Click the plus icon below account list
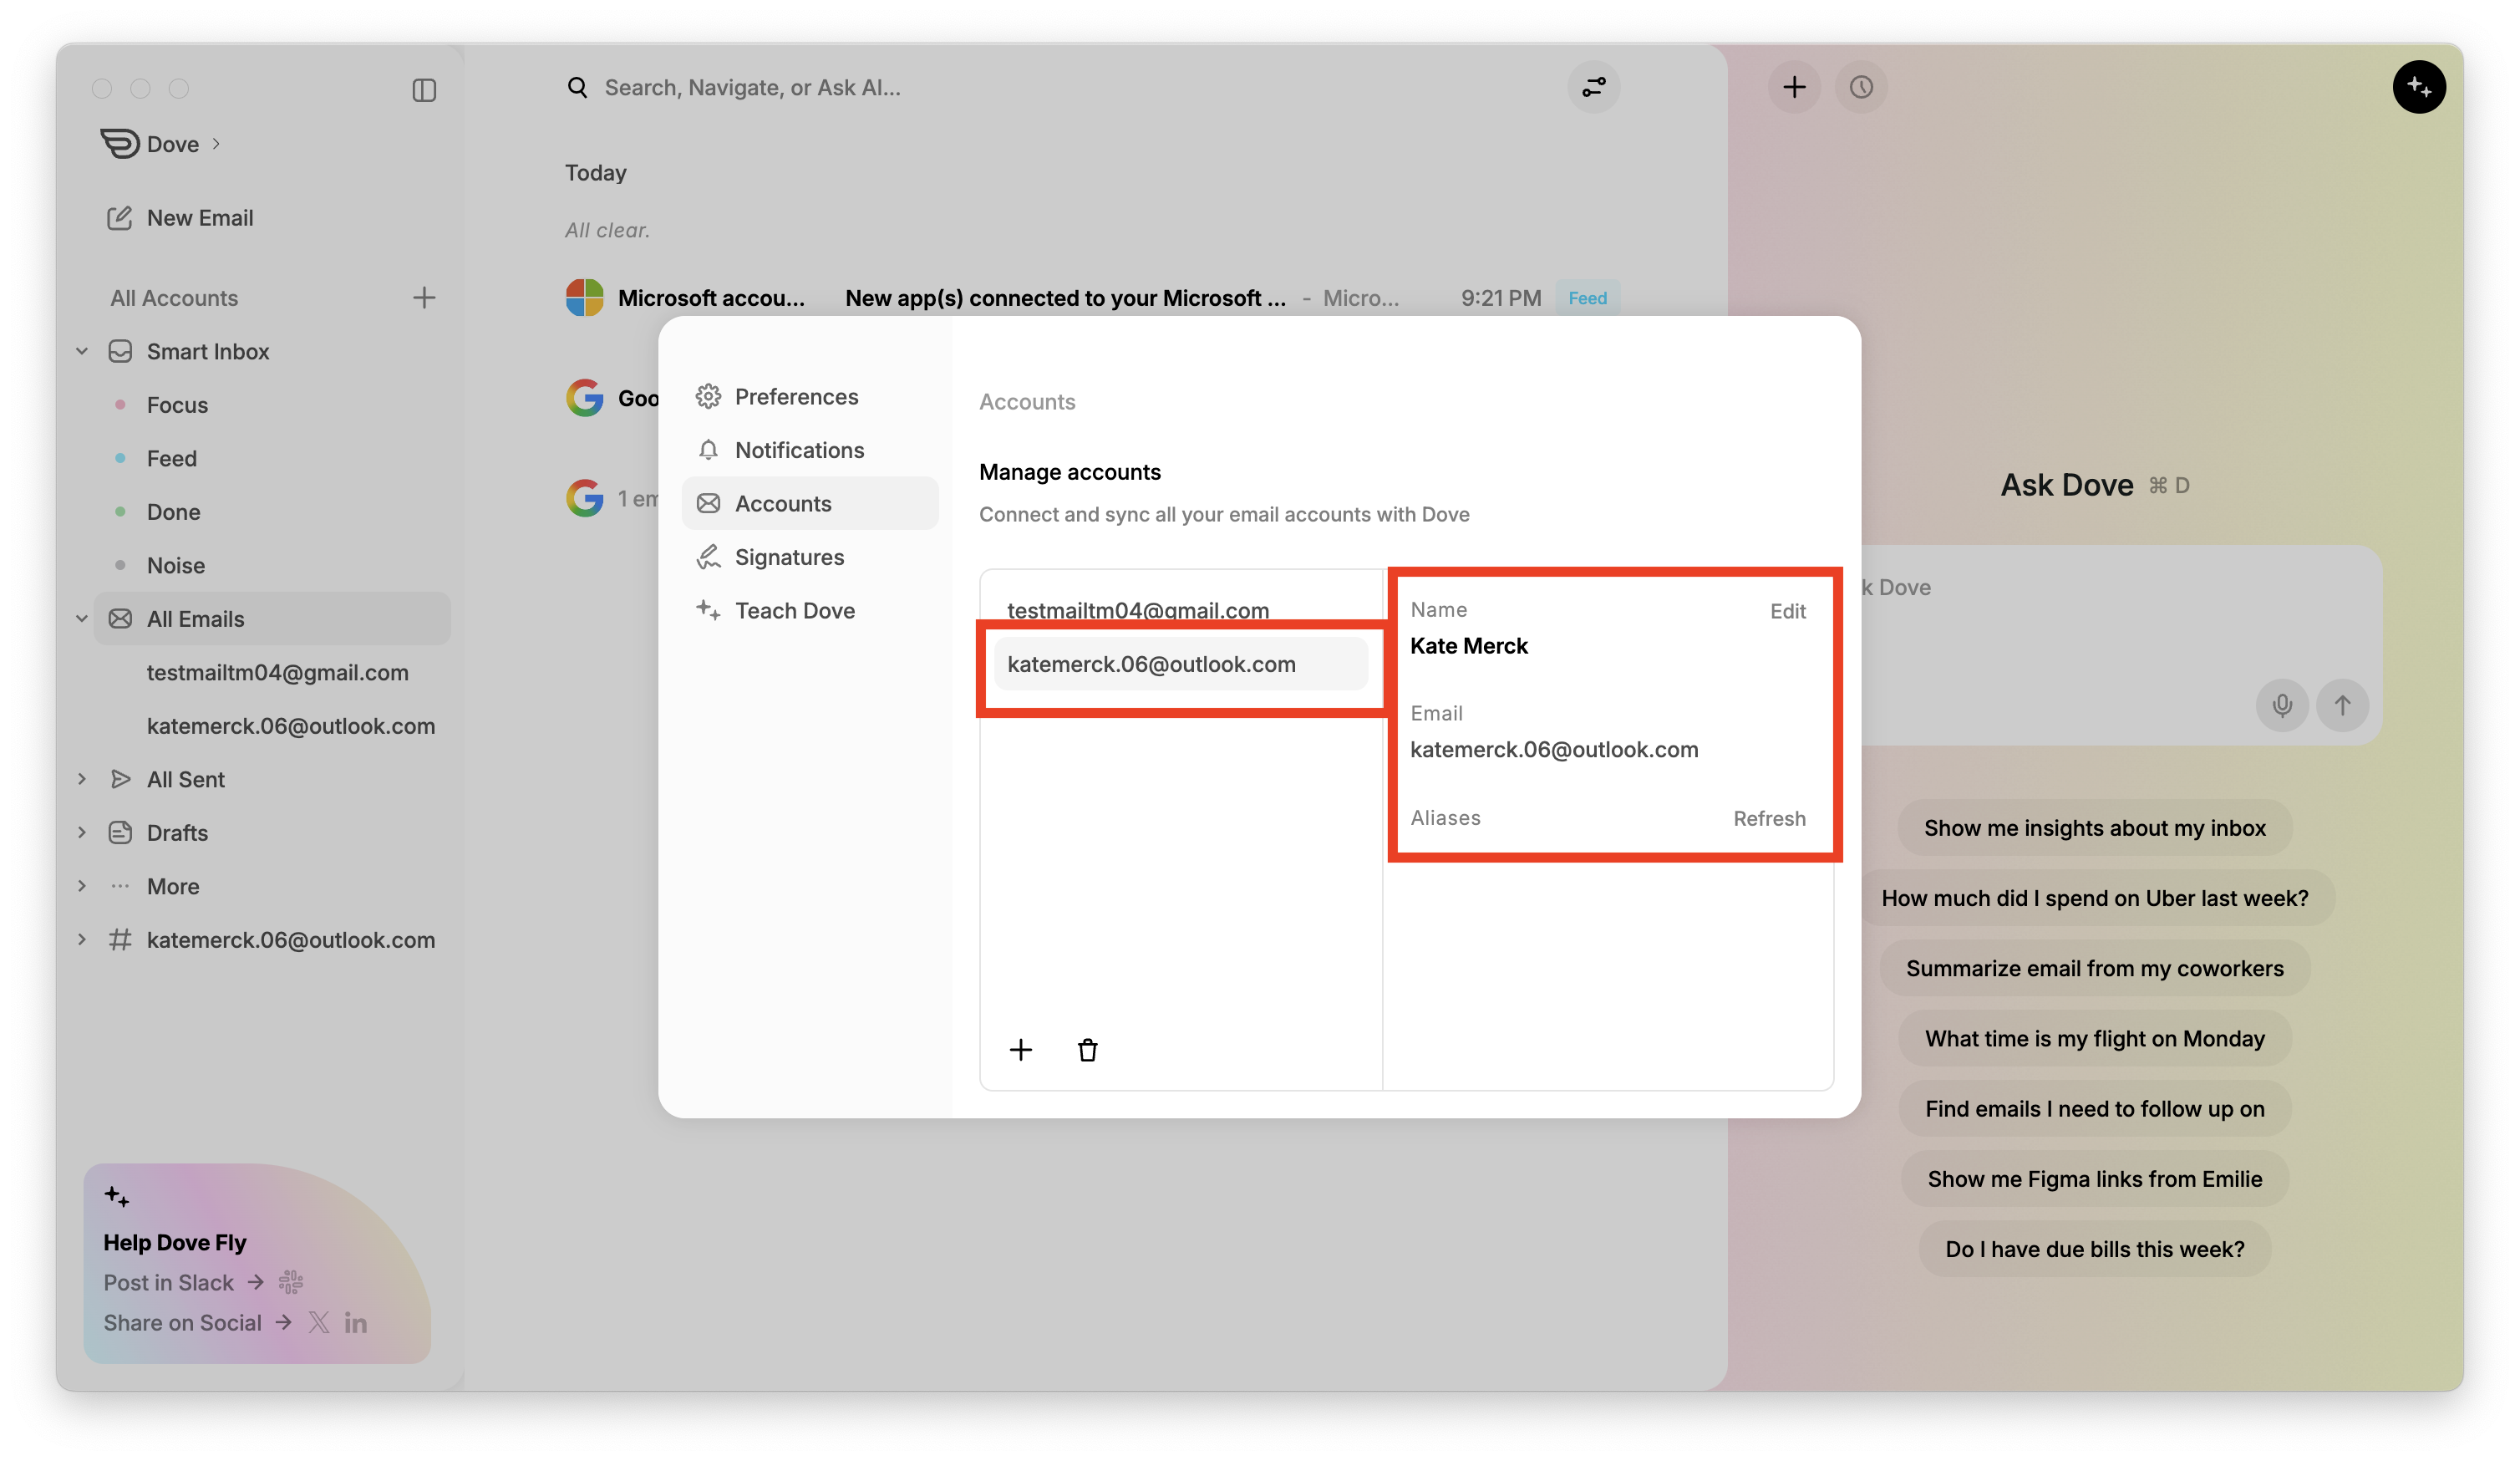This screenshot has width=2520, height=1461. click(1020, 1050)
